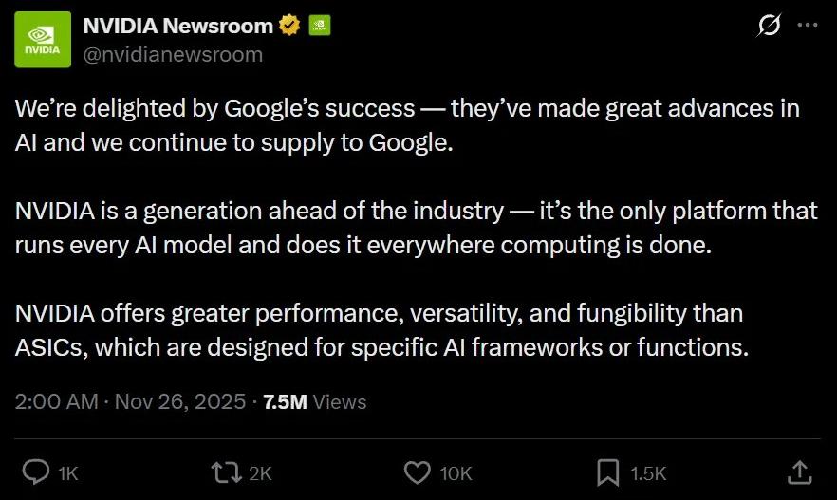Click the 10K likes count
837x500 pixels.
[456, 472]
